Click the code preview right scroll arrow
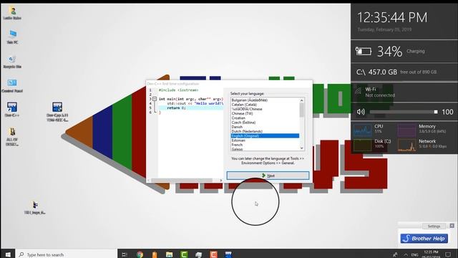This screenshot has width=458, height=258. (x=221, y=180)
